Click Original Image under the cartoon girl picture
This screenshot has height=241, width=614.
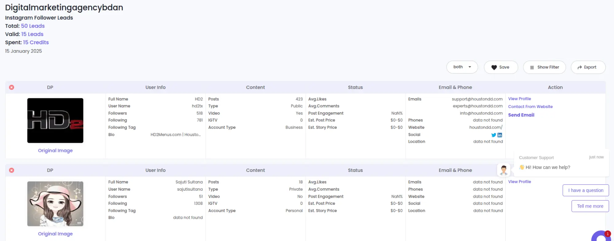coord(55,234)
